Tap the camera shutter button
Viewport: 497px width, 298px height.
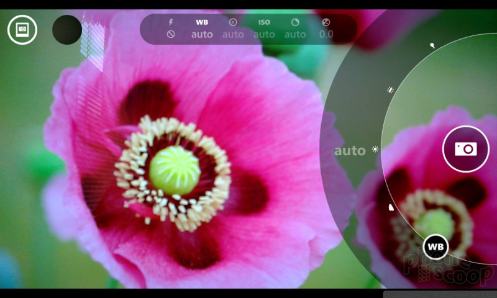coord(465,149)
